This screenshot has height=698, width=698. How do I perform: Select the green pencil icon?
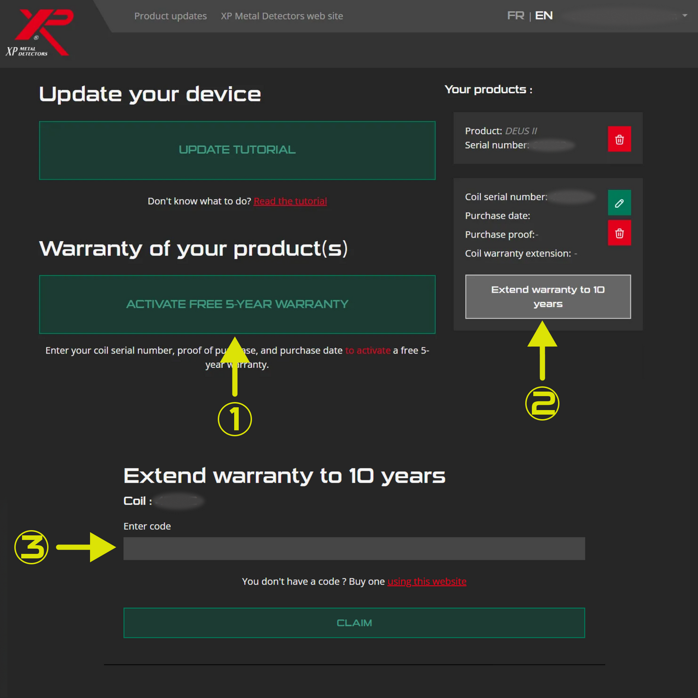(619, 202)
